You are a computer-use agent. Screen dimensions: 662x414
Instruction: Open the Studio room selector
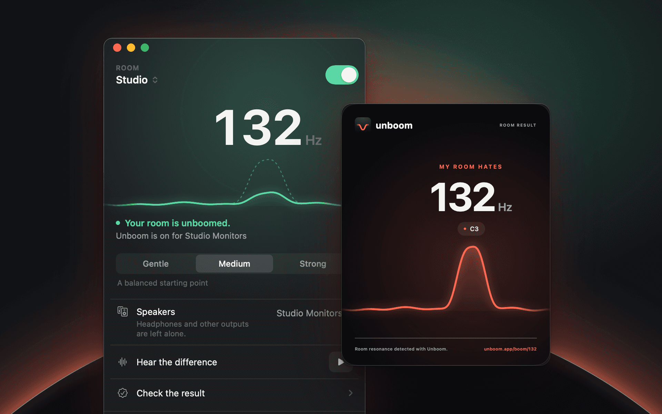(x=137, y=80)
